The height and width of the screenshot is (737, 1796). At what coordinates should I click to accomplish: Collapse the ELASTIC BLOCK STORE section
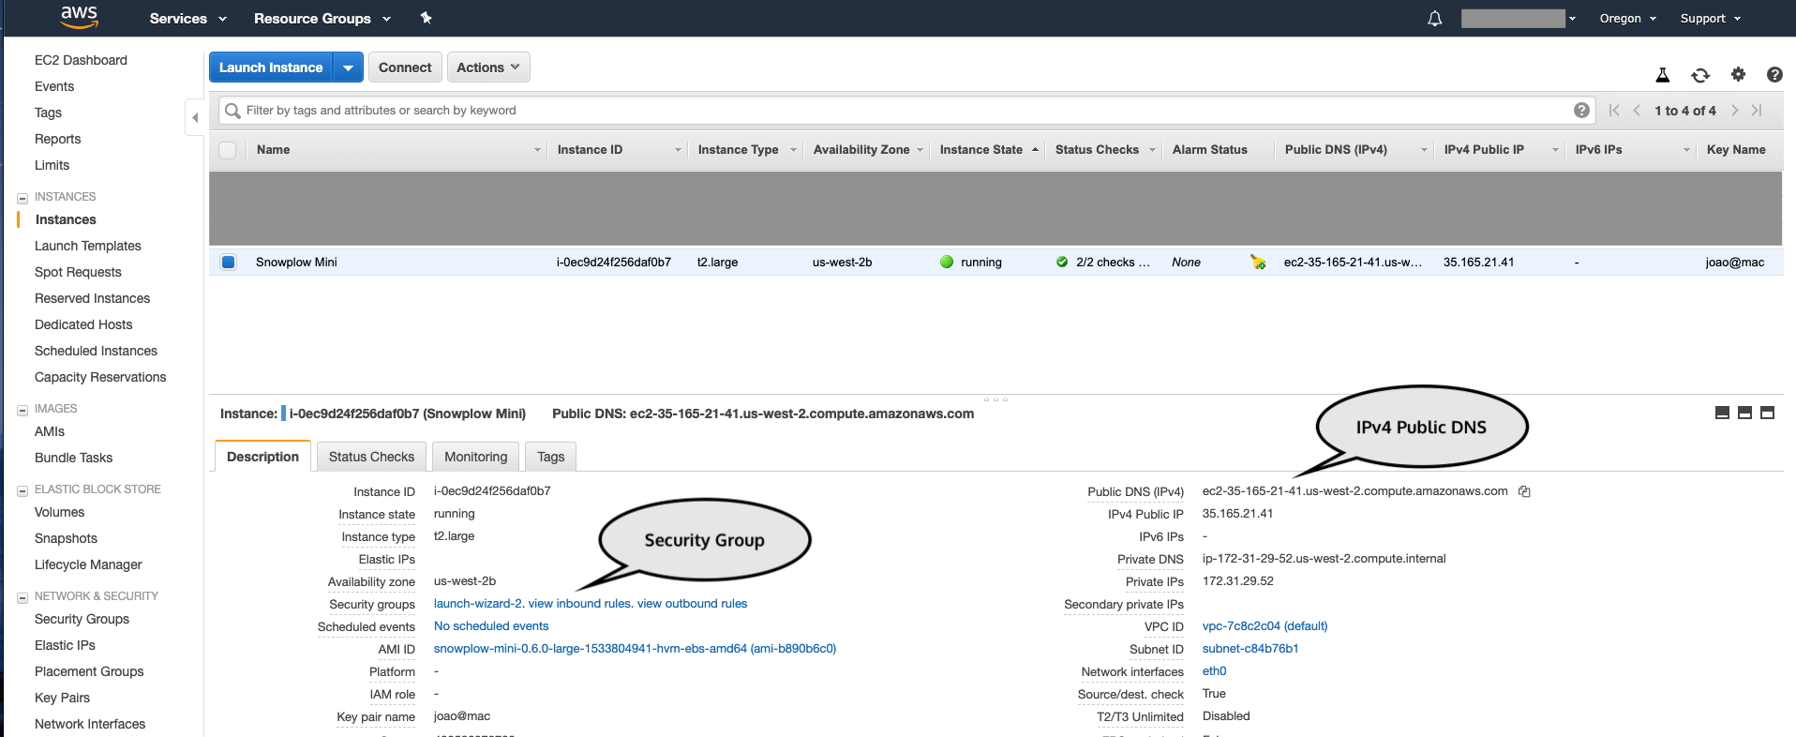(x=22, y=490)
